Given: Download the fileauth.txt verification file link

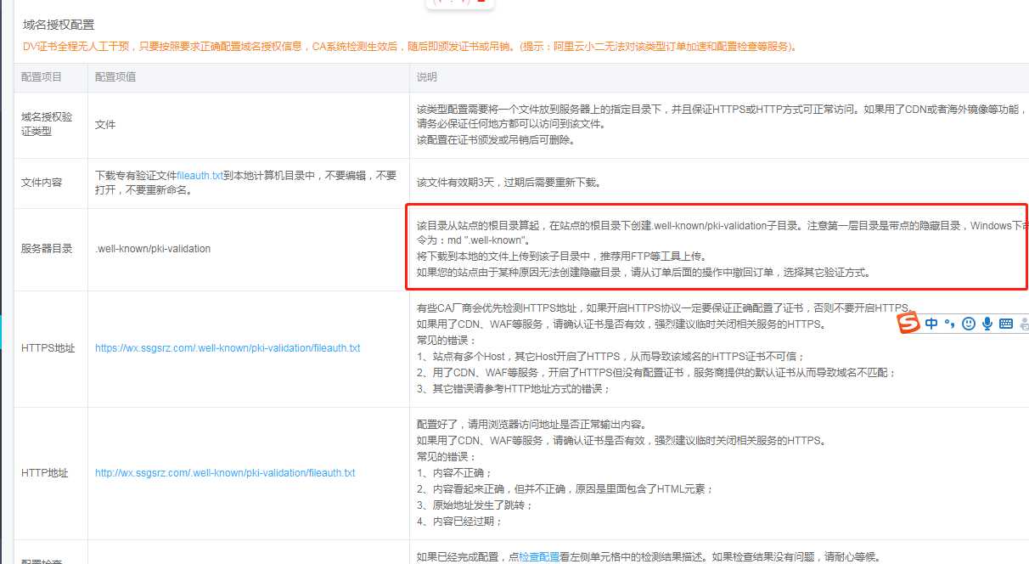Looking at the screenshot, I should [x=200, y=176].
